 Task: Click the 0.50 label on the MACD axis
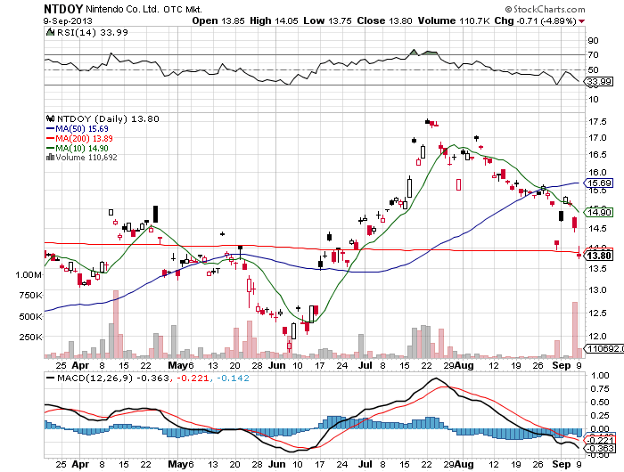point(600,402)
